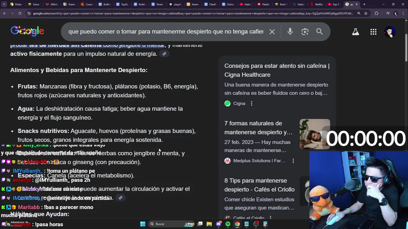Switch to the Picker tab
Viewport: 408px width, 229px height.
click(16, 4)
